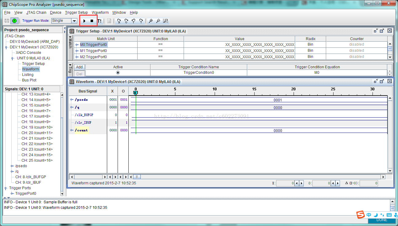Screen dimensions: 398x226
Task: Click the fit waveform window icon
Action: 166,21
